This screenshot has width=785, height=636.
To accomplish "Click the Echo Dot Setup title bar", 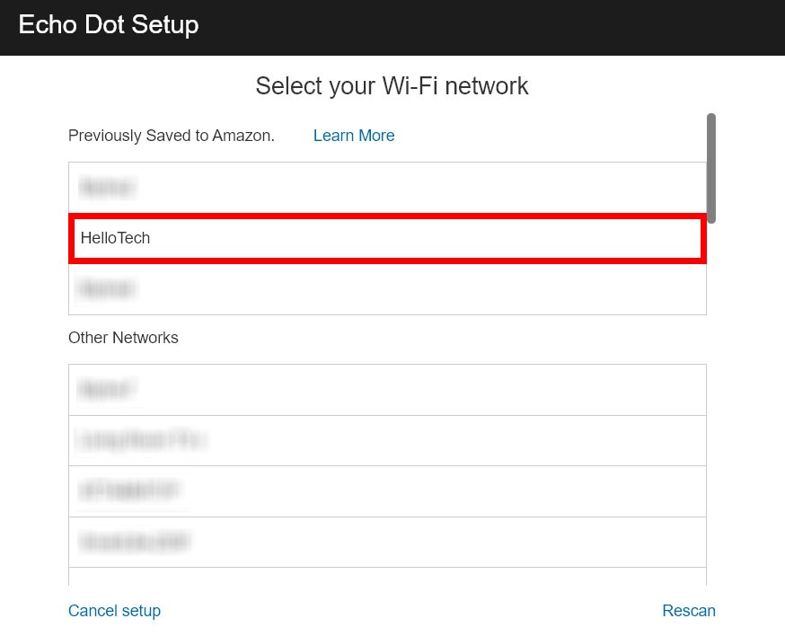I will [108, 24].
